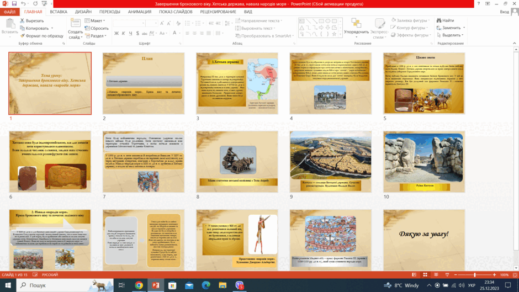The image size is (519, 292).
Task: Switch to the ПОКАЗ СЛАЙДОВ tab
Action: tap(176, 12)
